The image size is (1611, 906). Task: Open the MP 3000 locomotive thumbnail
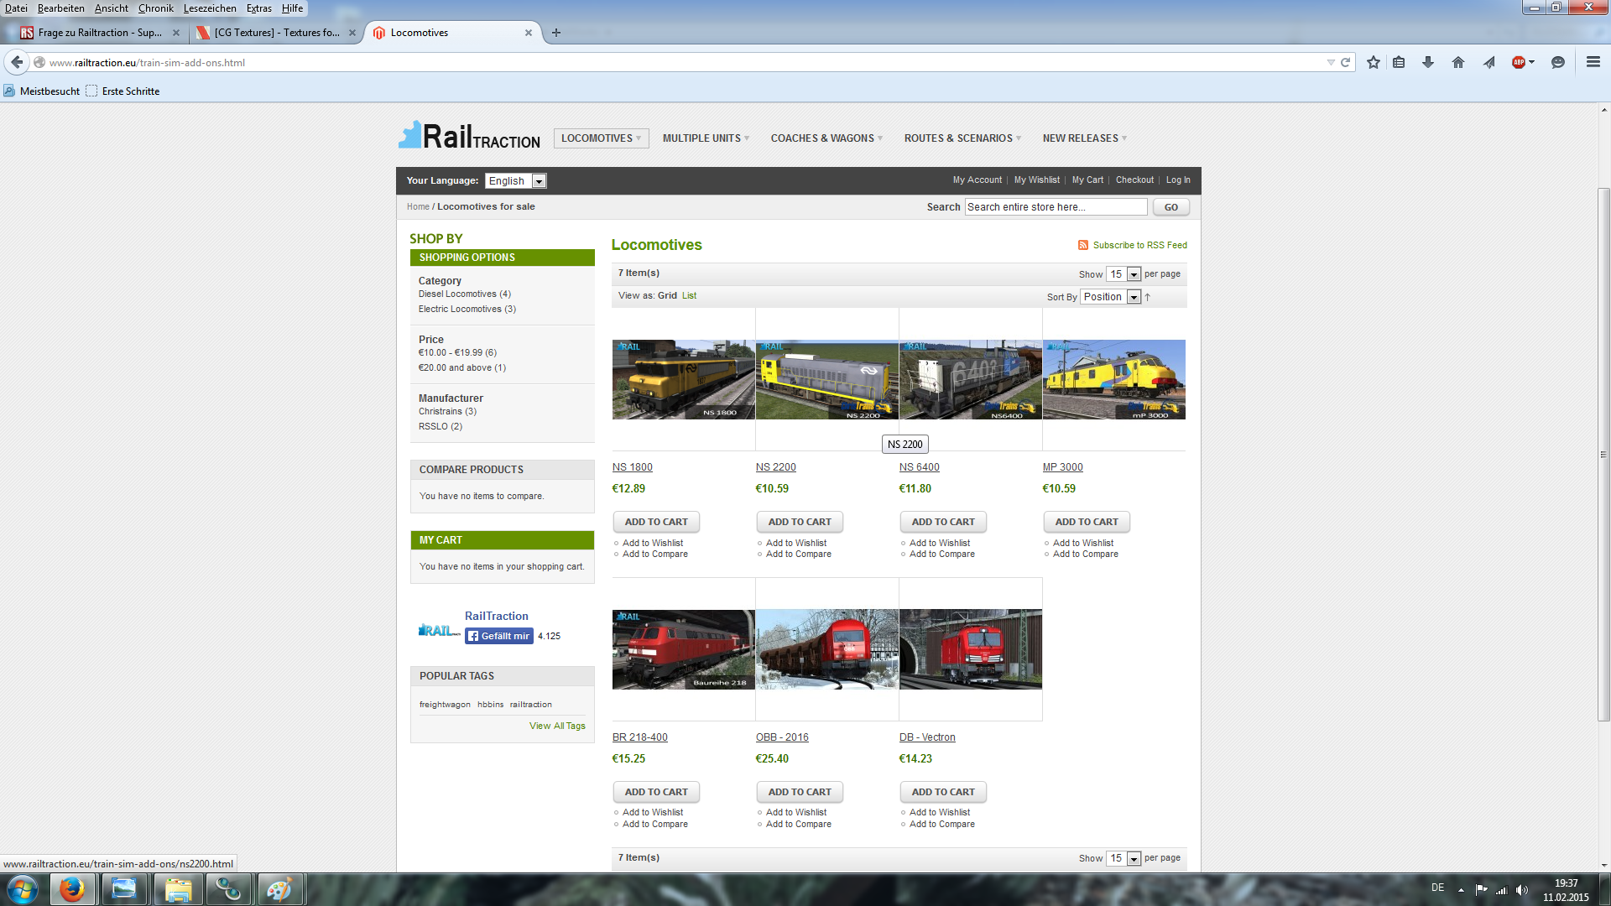[1113, 379]
